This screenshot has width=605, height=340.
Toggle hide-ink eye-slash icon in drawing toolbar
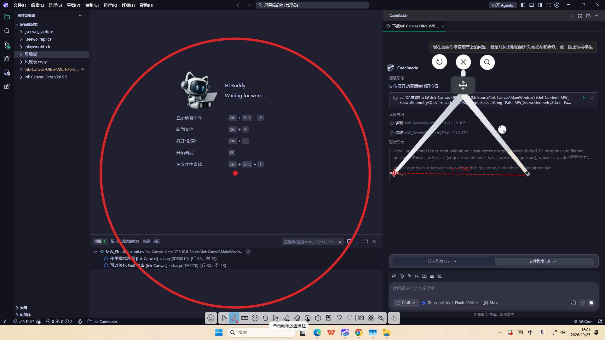(381, 318)
